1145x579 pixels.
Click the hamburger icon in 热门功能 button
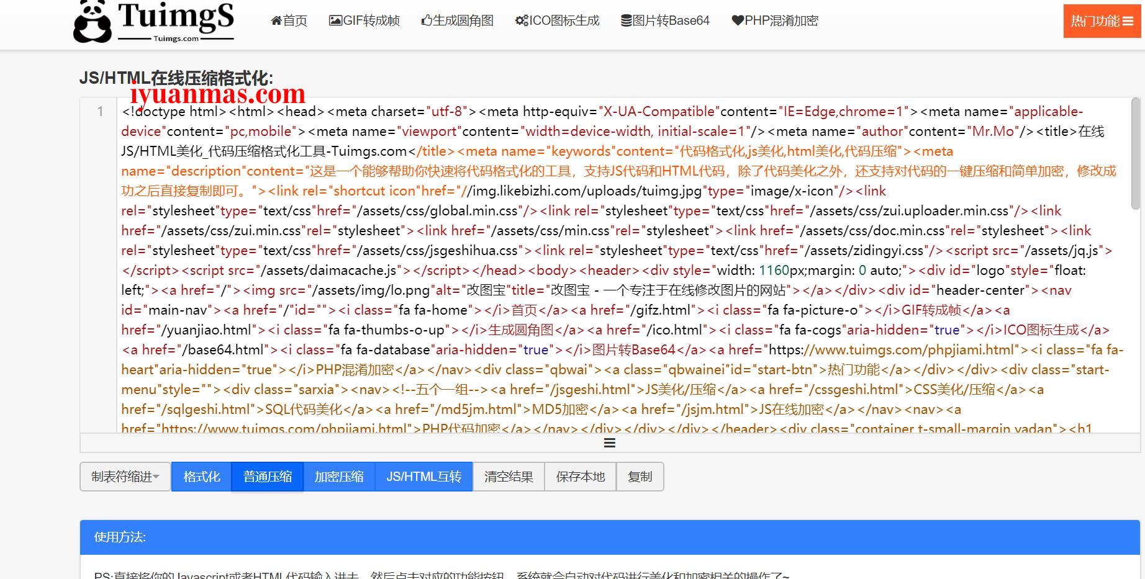point(1128,21)
